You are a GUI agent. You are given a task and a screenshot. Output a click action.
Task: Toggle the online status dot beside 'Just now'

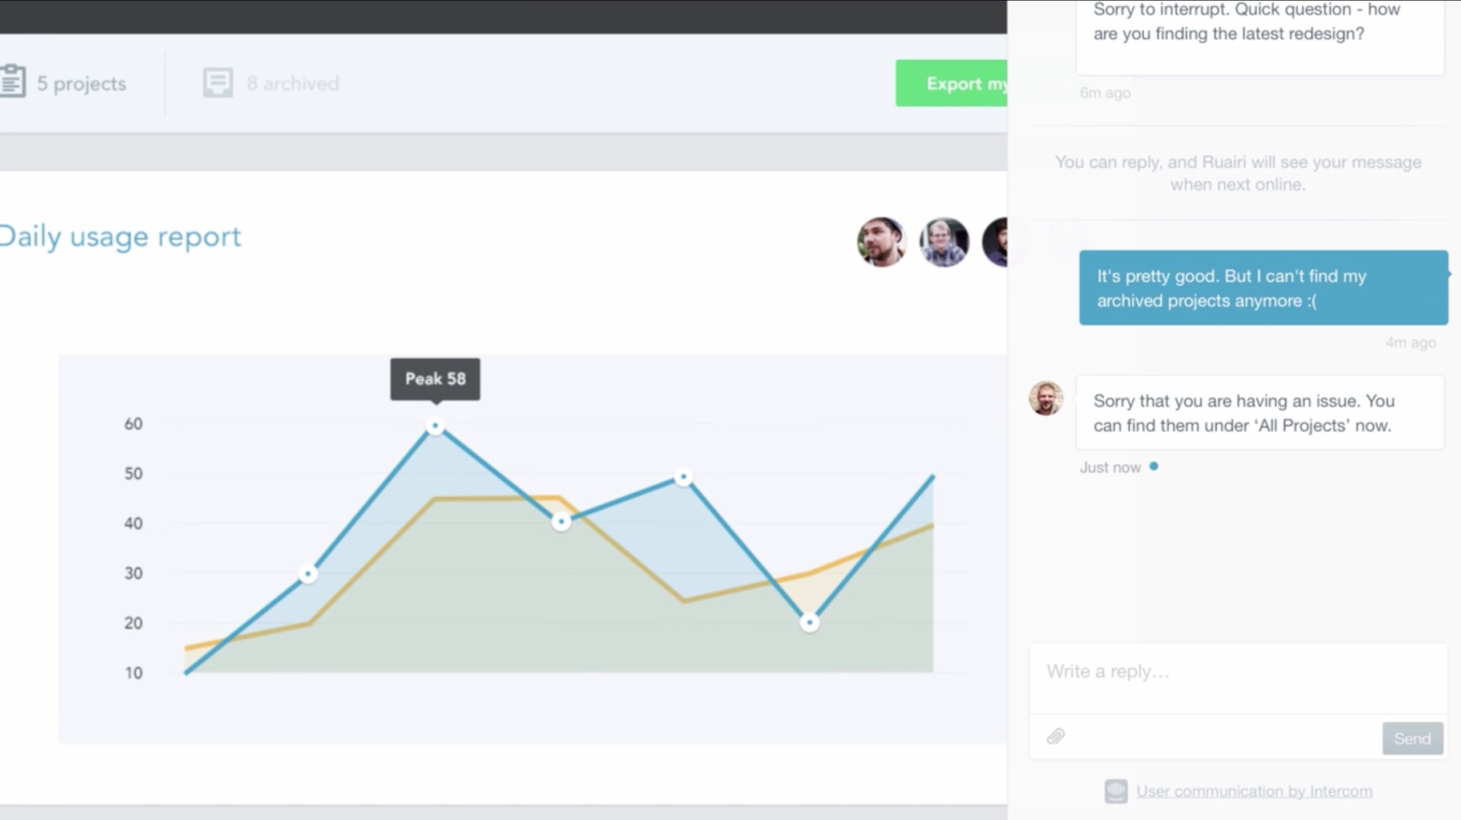click(1155, 466)
